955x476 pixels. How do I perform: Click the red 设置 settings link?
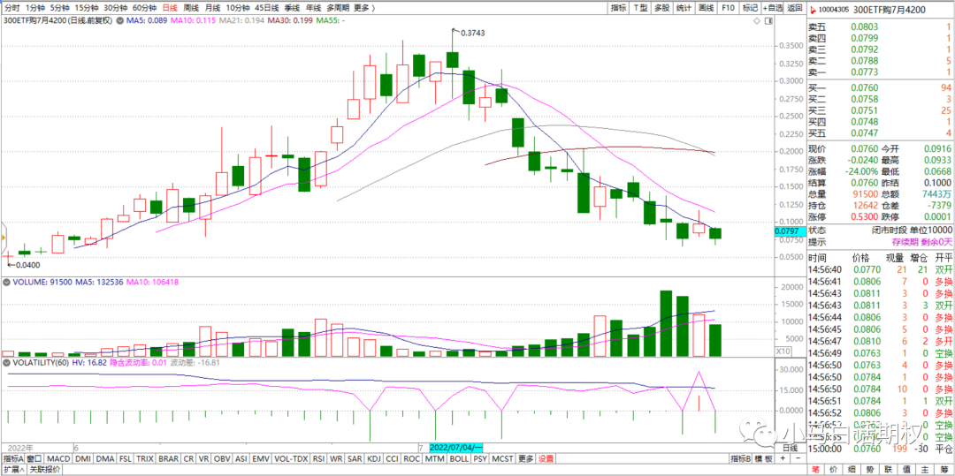click(546, 458)
